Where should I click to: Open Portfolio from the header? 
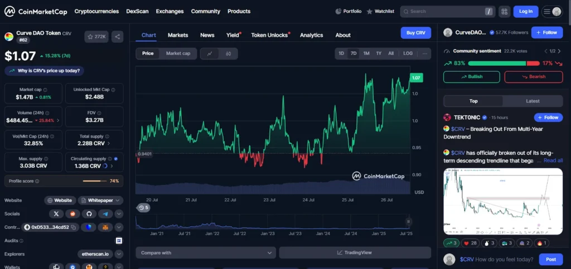click(x=349, y=11)
